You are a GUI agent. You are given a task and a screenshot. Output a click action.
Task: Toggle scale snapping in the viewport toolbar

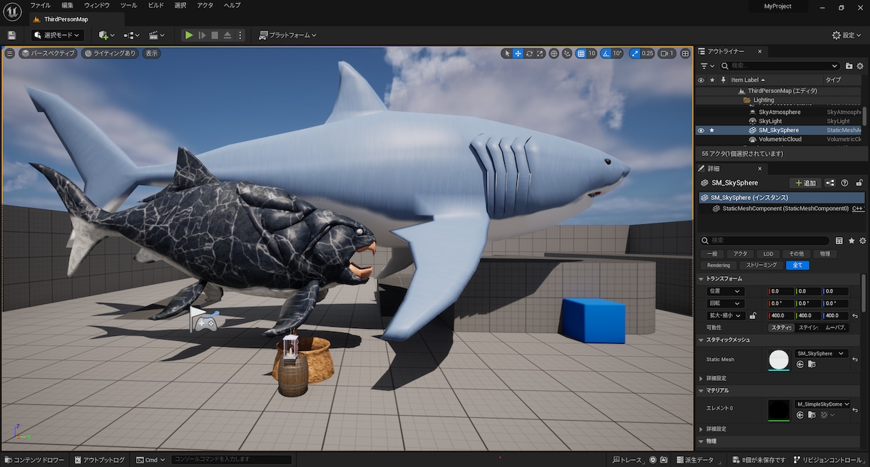[x=635, y=53]
